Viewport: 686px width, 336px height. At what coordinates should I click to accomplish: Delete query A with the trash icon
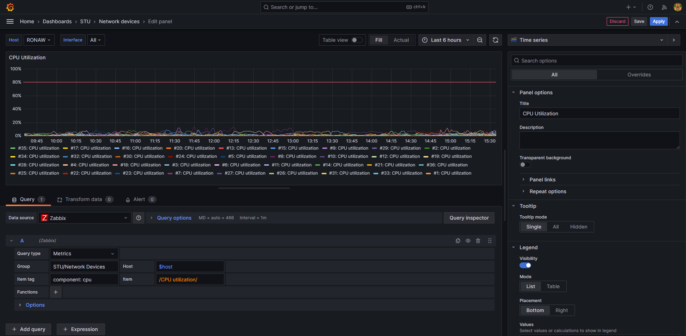pos(478,241)
